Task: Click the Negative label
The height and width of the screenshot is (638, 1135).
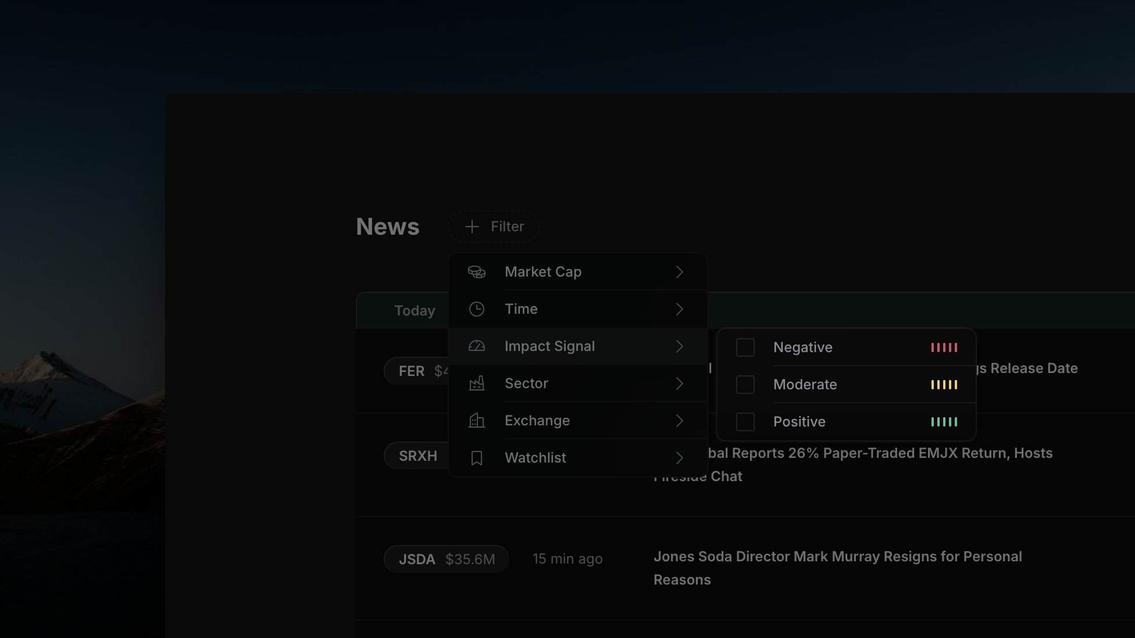Action: coord(803,347)
